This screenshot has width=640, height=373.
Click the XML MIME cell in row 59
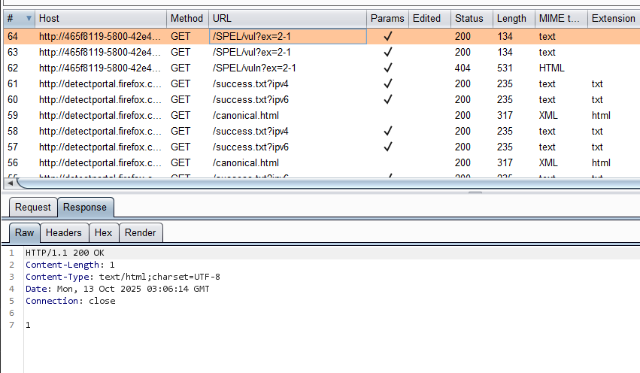548,116
